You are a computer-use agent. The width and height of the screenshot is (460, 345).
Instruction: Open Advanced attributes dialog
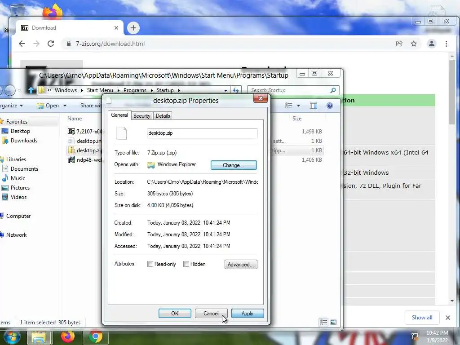[241, 265]
